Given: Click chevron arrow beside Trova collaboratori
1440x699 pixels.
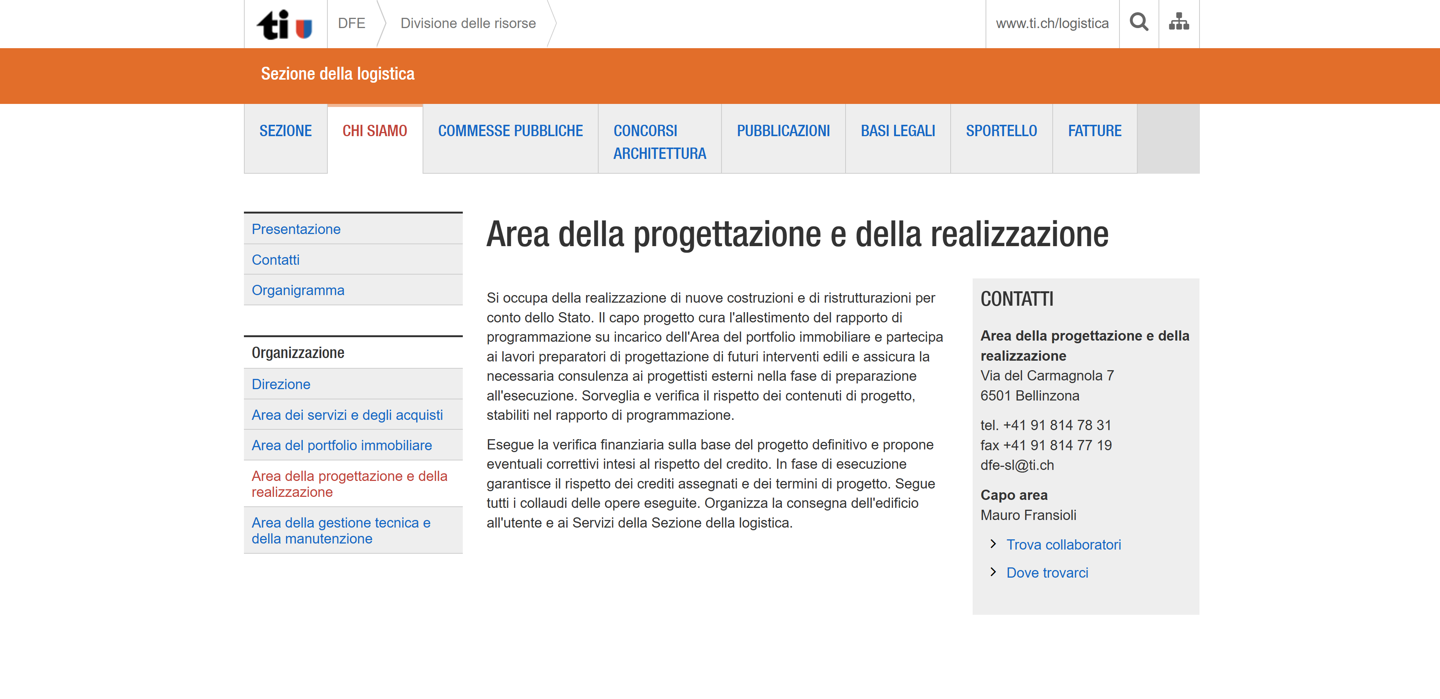Looking at the screenshot, I should coord(993,543).
